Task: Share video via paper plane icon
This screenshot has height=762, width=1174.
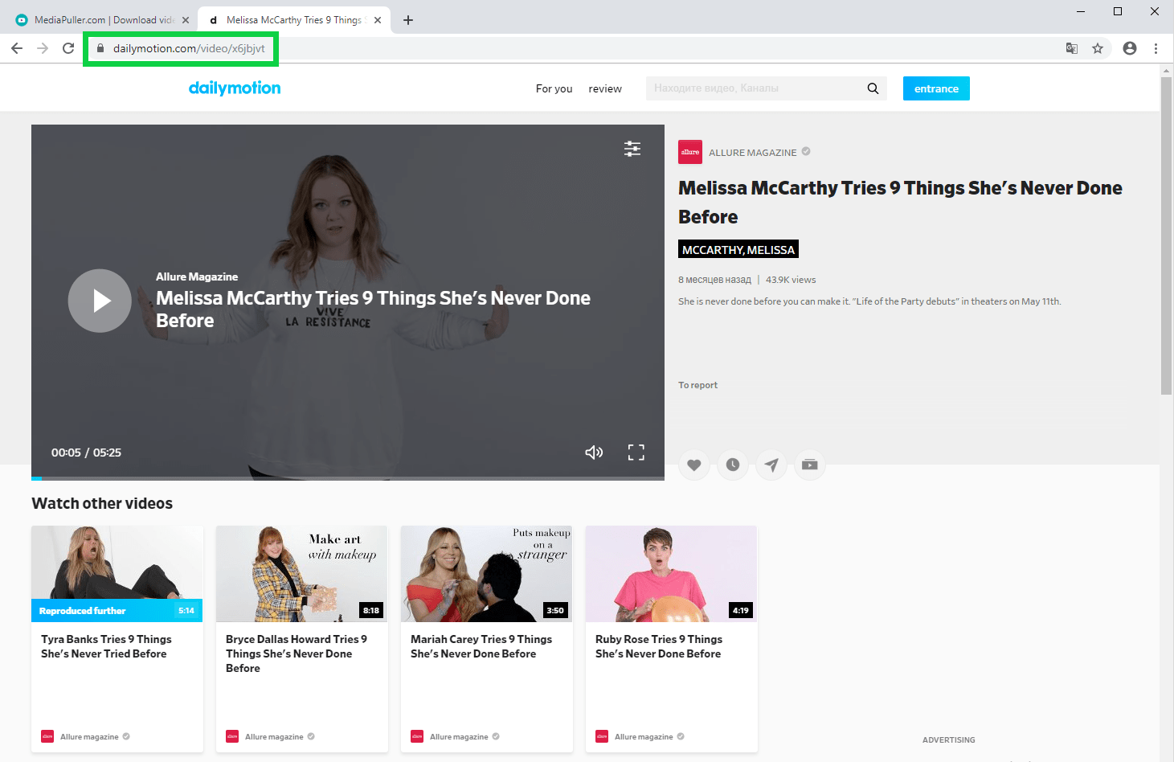Action: coord(771,465)
